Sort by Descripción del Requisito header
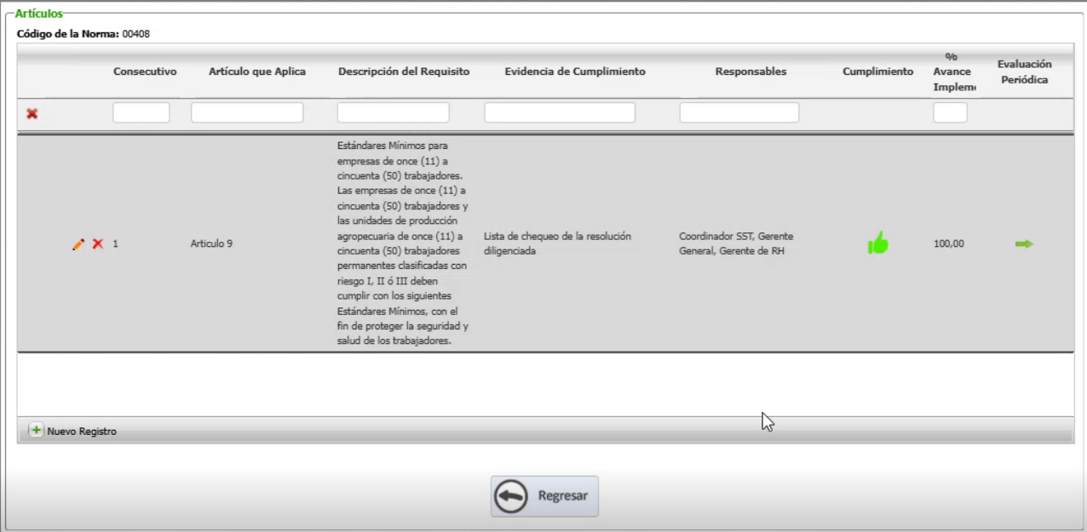The image size is (1087, 532). pyautogui.click(x=404, y=72)
